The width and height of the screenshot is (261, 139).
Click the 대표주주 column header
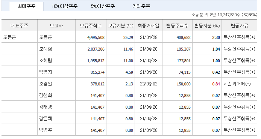point(20,25)
